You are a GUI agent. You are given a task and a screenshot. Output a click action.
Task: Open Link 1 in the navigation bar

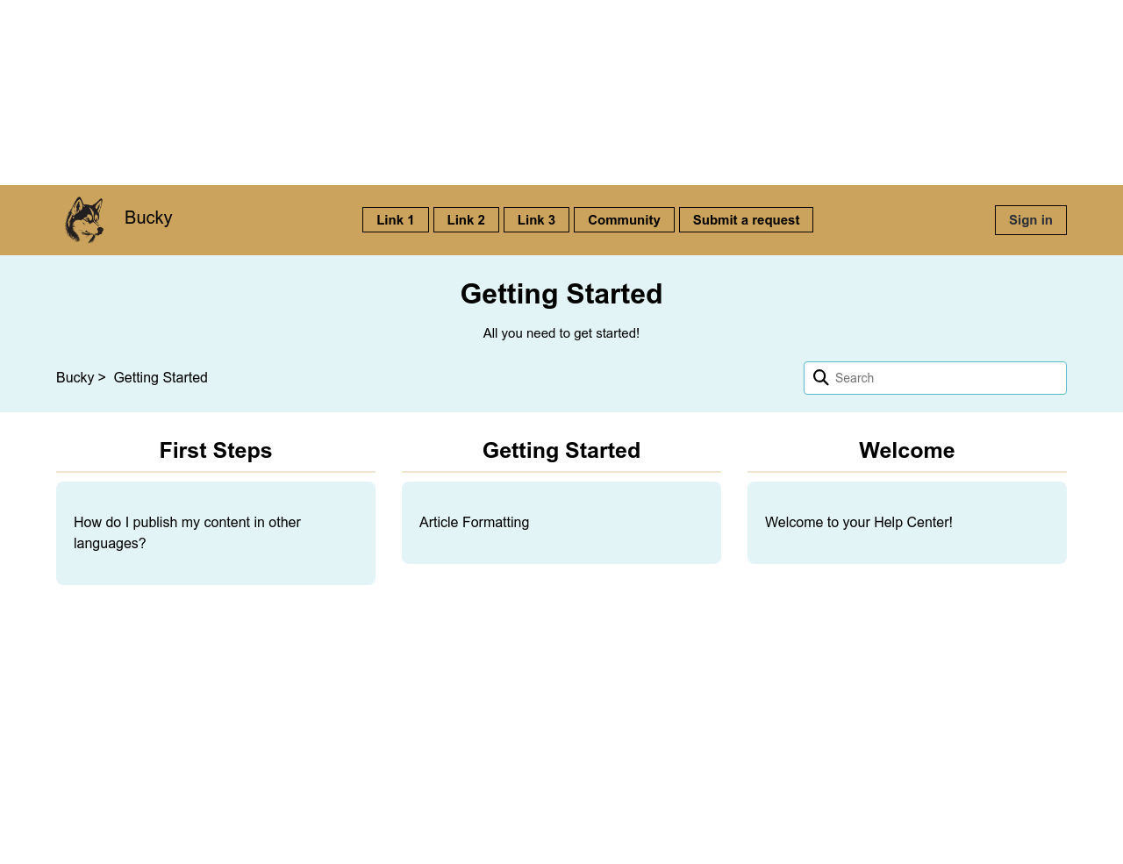[x=395, y=220]
